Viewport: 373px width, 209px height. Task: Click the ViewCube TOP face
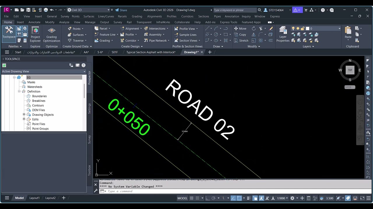pyautogui.click(x=350, y=70)
